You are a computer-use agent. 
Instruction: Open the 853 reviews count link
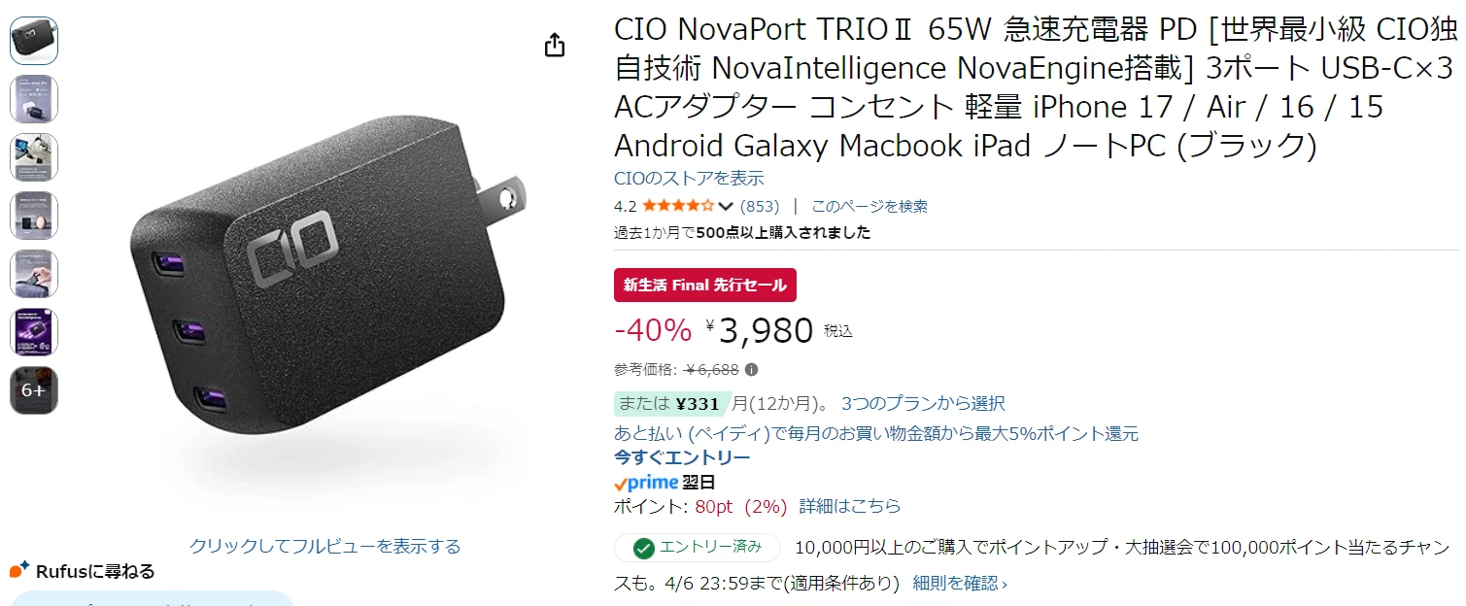pos(760,206)
